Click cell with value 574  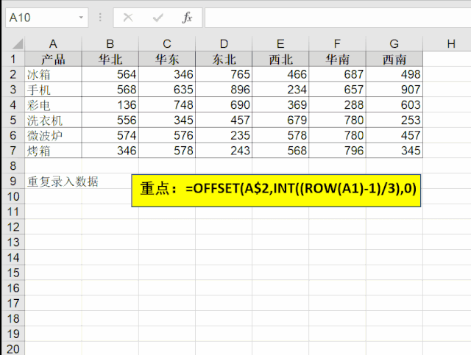point(110,135)
